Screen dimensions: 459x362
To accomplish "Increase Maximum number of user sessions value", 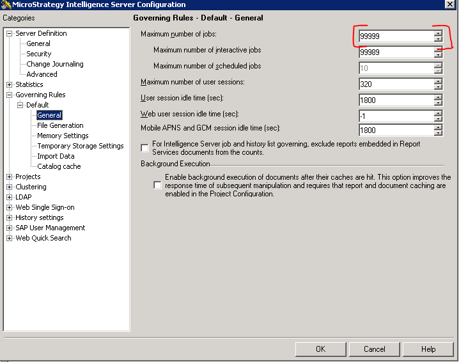I will tap(438, 82).
